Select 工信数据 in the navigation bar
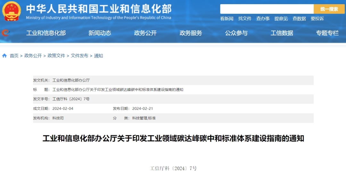The image size is (346, 173). click(x=282, y=33)
